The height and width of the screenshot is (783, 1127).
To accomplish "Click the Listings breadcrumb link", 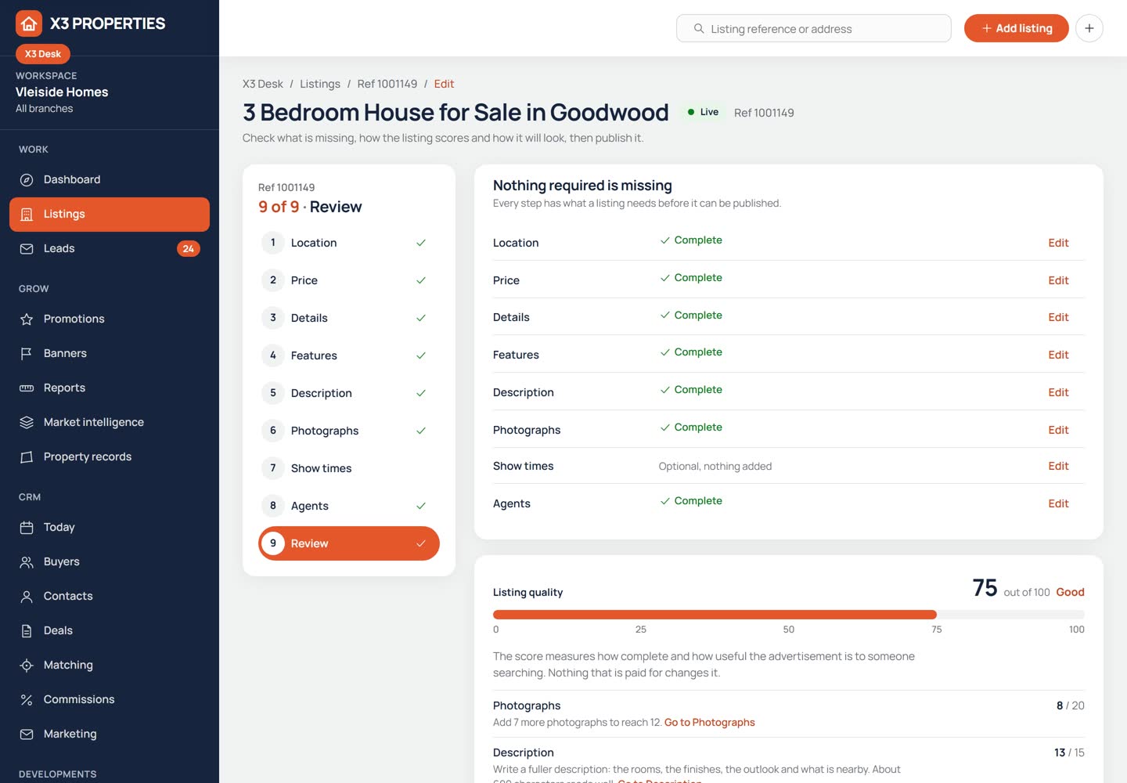I will click(320, 84).
